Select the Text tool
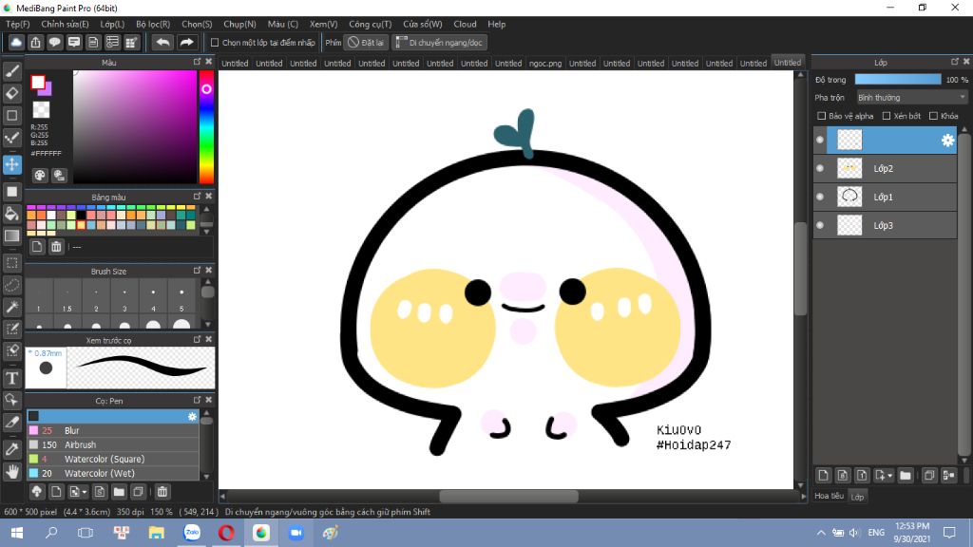This screenshot has width=973, height=547. (x=11, y=378)
